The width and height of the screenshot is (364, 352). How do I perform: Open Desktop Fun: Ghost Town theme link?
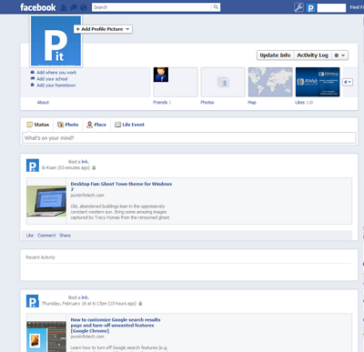tap(121, 186)
